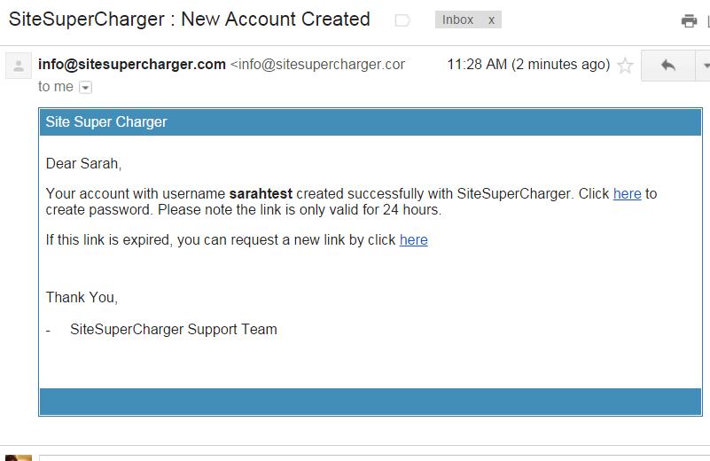The height and width of the screenshot is (461, 710).
Task: Click the 'Site Super Charger' header banner text
Action: coord(106,121)
